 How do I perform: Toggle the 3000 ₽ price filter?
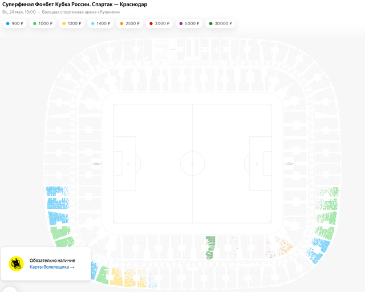coord(159,23)
